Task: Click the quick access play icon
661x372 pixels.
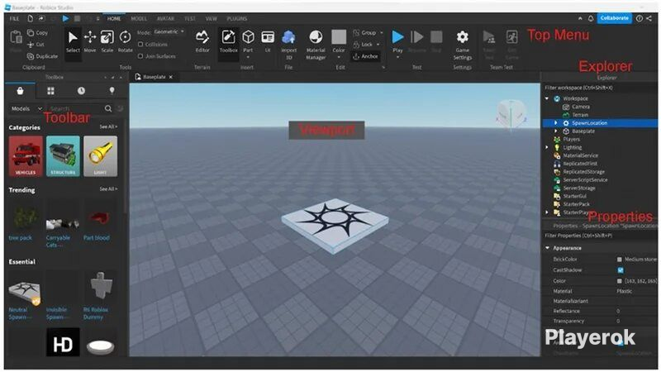Action: 65,18
